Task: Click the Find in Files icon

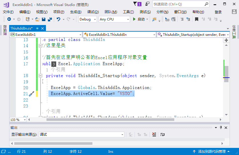Action: pos(154,19)
